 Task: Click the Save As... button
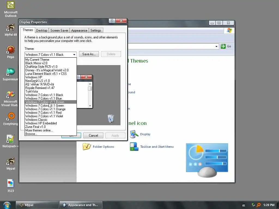[x=89, y=54]
